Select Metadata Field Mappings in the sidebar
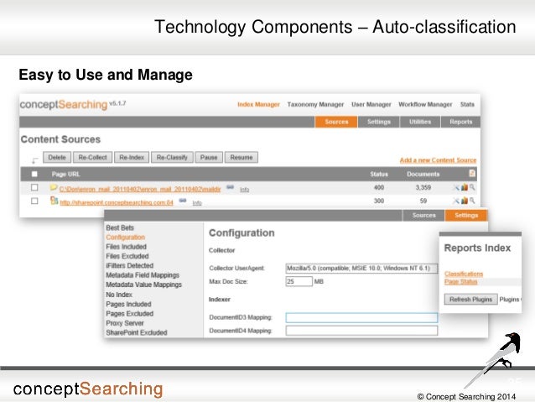535x402 pixels. tap(143, 275)
